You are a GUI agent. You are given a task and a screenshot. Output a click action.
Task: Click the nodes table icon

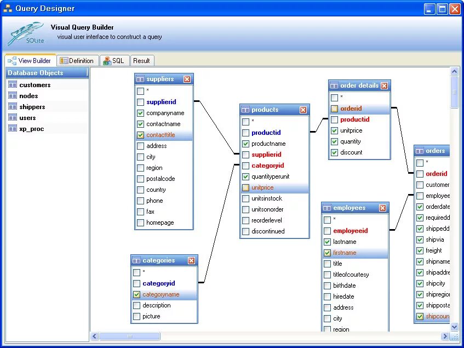point(13,96)
